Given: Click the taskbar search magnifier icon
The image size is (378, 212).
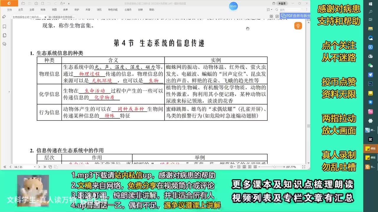Looking at the screenshot, I should tap(371, 12).
